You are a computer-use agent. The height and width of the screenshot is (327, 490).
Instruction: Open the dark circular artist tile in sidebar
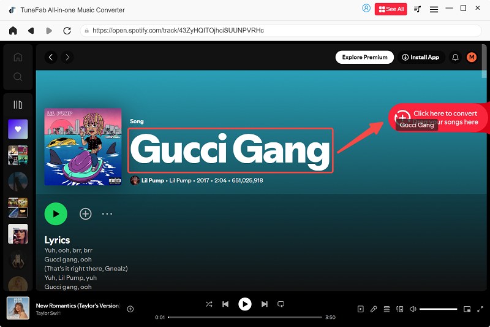click(x=18, y=181)
